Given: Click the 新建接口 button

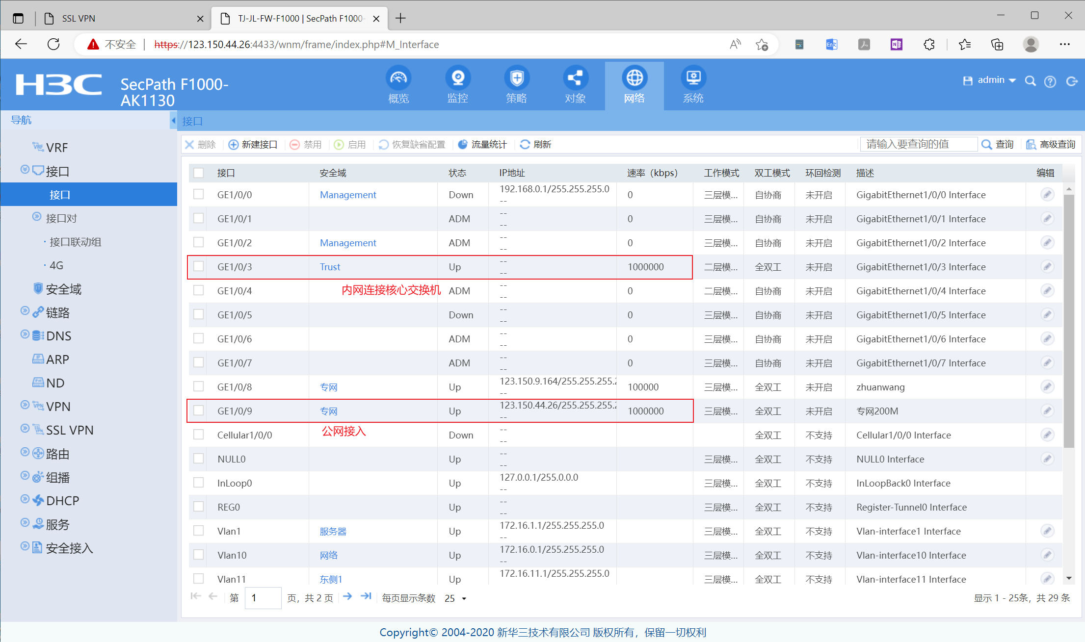Looking at the screenshot, I should tap(253, 145).
